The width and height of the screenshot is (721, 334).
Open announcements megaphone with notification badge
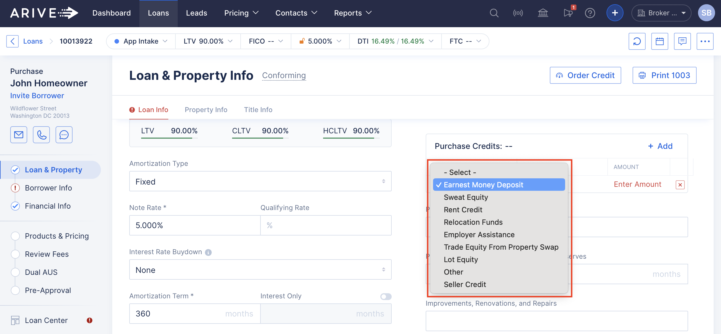click(568, 13)
